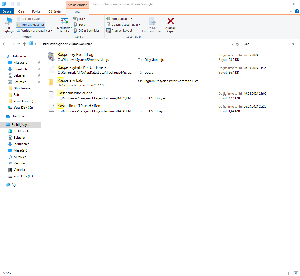Click the refresh button in address bar
This screenshot has width=300, height=276.
coord(237,44)
